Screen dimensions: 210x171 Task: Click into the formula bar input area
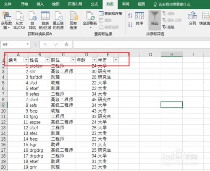tap(142, 45)
